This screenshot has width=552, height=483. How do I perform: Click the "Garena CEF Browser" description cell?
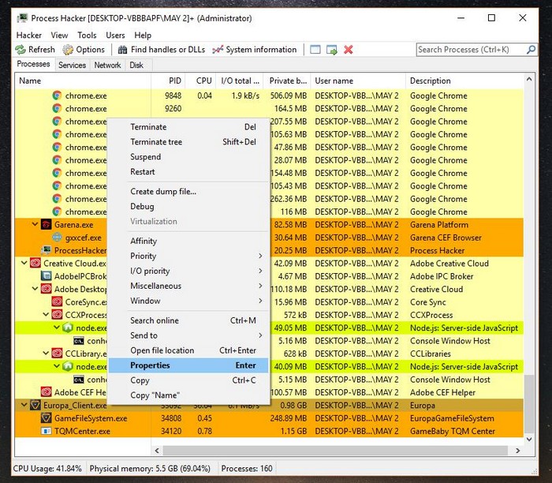point(446,238)
